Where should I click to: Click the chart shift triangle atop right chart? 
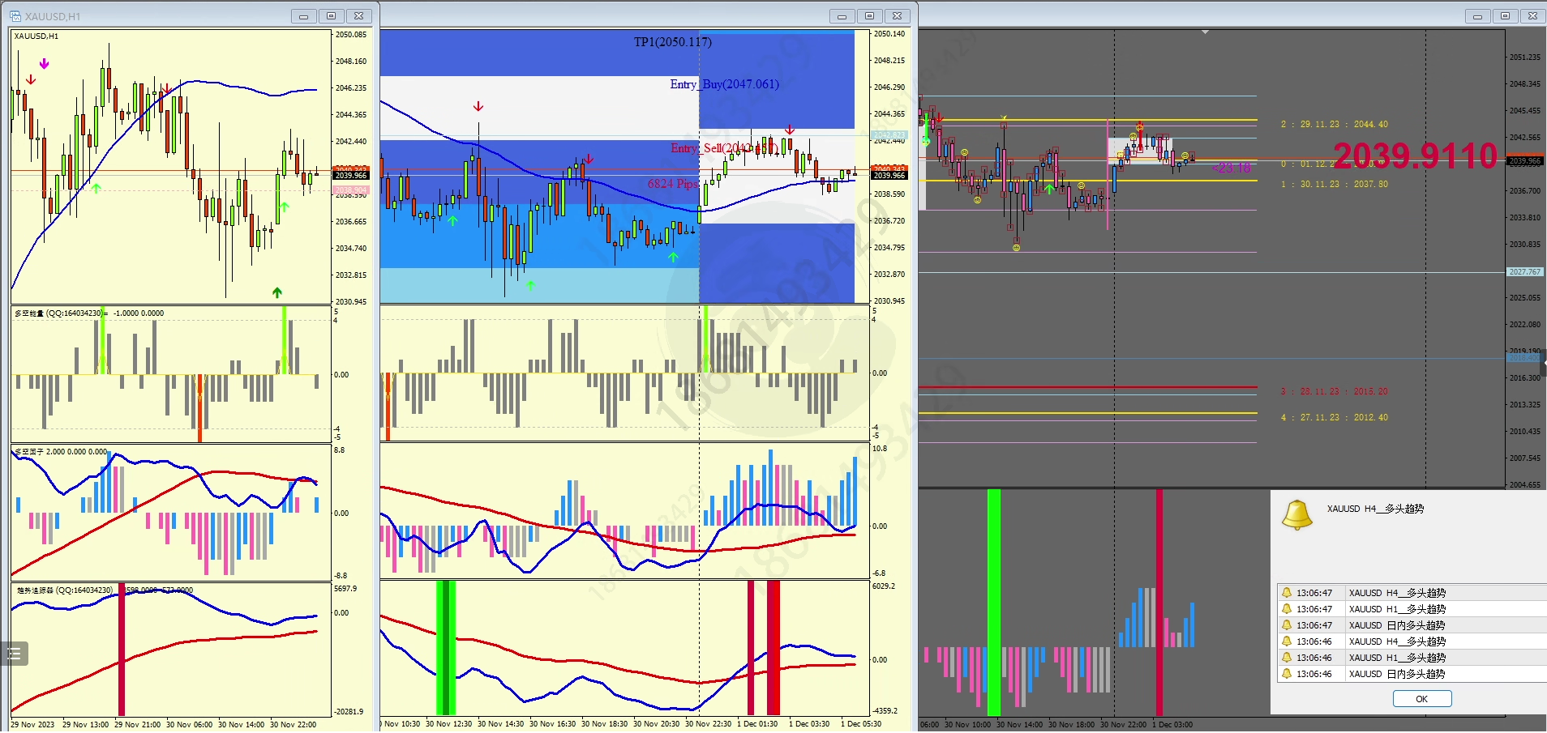(x=1205, y=32)
